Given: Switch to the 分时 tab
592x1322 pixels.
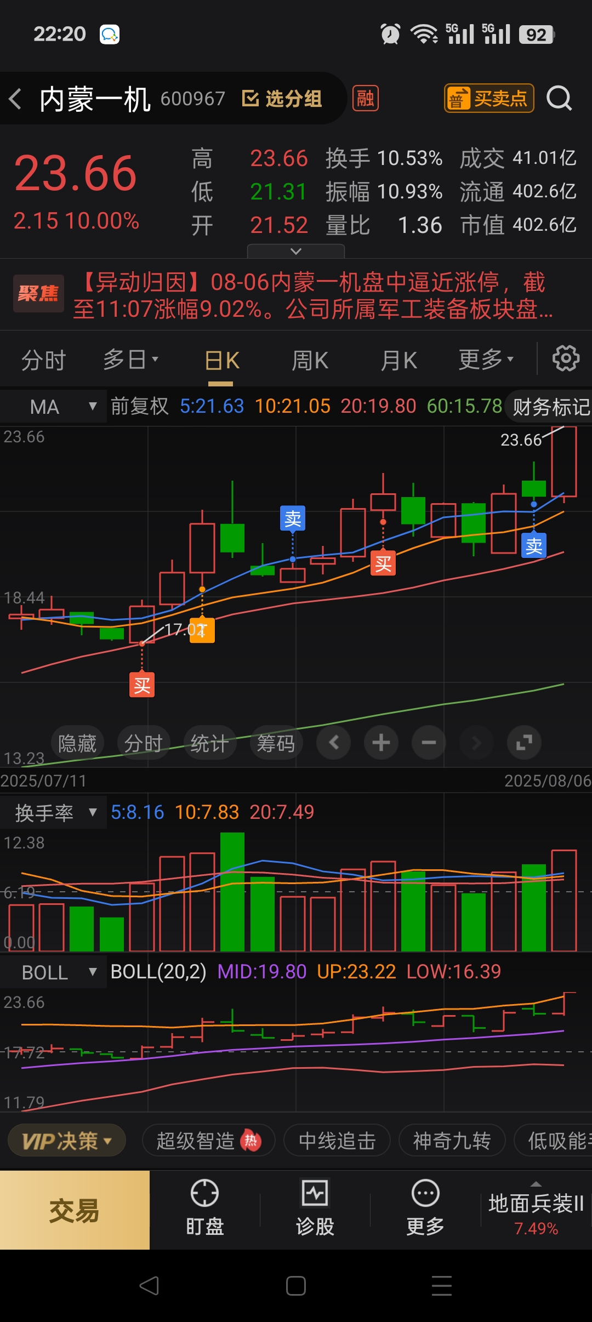Looking at the screenshot, I should pyautogui.click(x=44, y=360).
